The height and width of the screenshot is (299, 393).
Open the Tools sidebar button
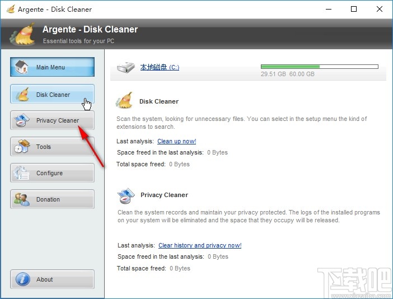coord(53,147)
